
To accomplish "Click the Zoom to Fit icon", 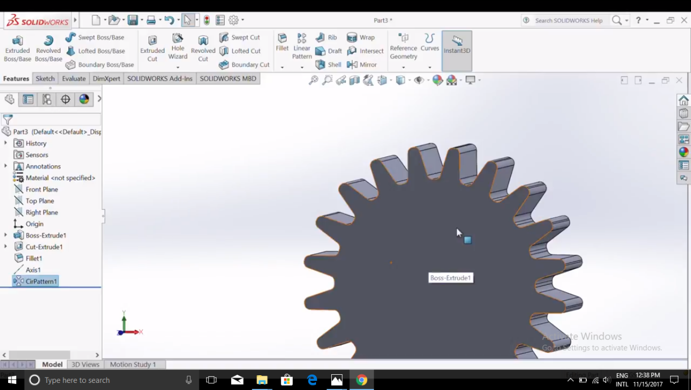I will (x=313, y=80).
